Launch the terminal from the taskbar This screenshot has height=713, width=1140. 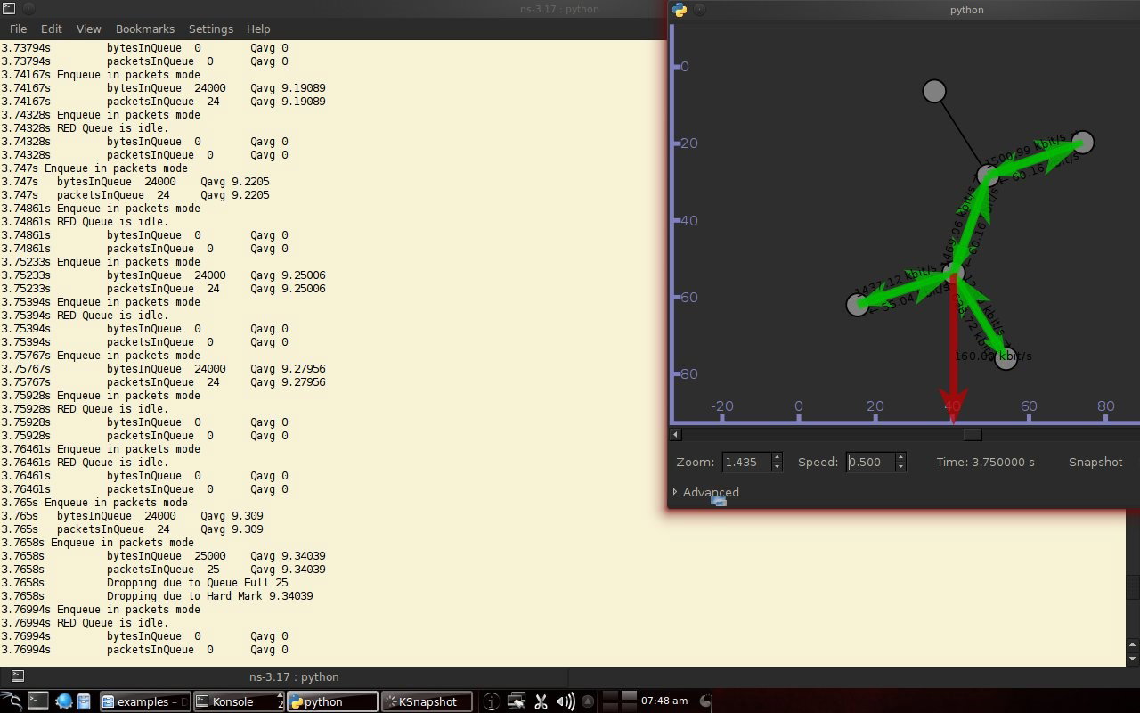37,701
